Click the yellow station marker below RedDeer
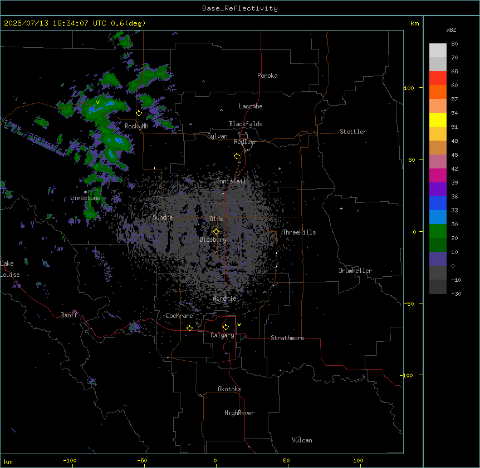The height and width of the screenshot is (468, 480). [237, 156]
